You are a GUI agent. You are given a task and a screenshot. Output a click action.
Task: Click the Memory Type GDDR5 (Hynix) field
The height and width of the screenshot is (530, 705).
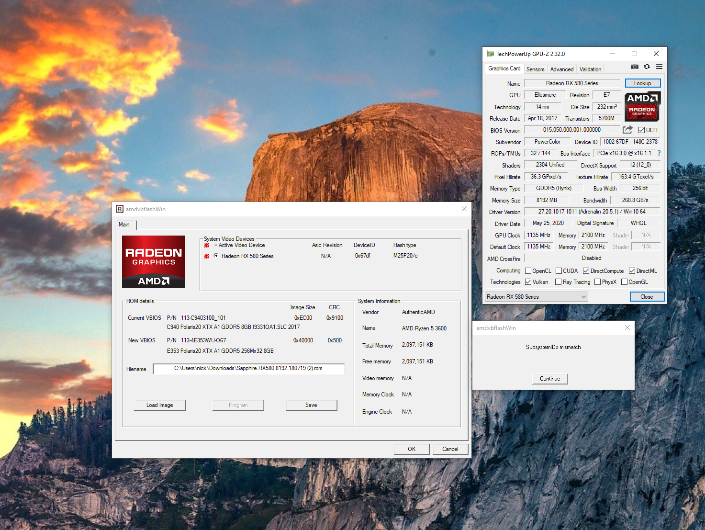coord(553,188)
